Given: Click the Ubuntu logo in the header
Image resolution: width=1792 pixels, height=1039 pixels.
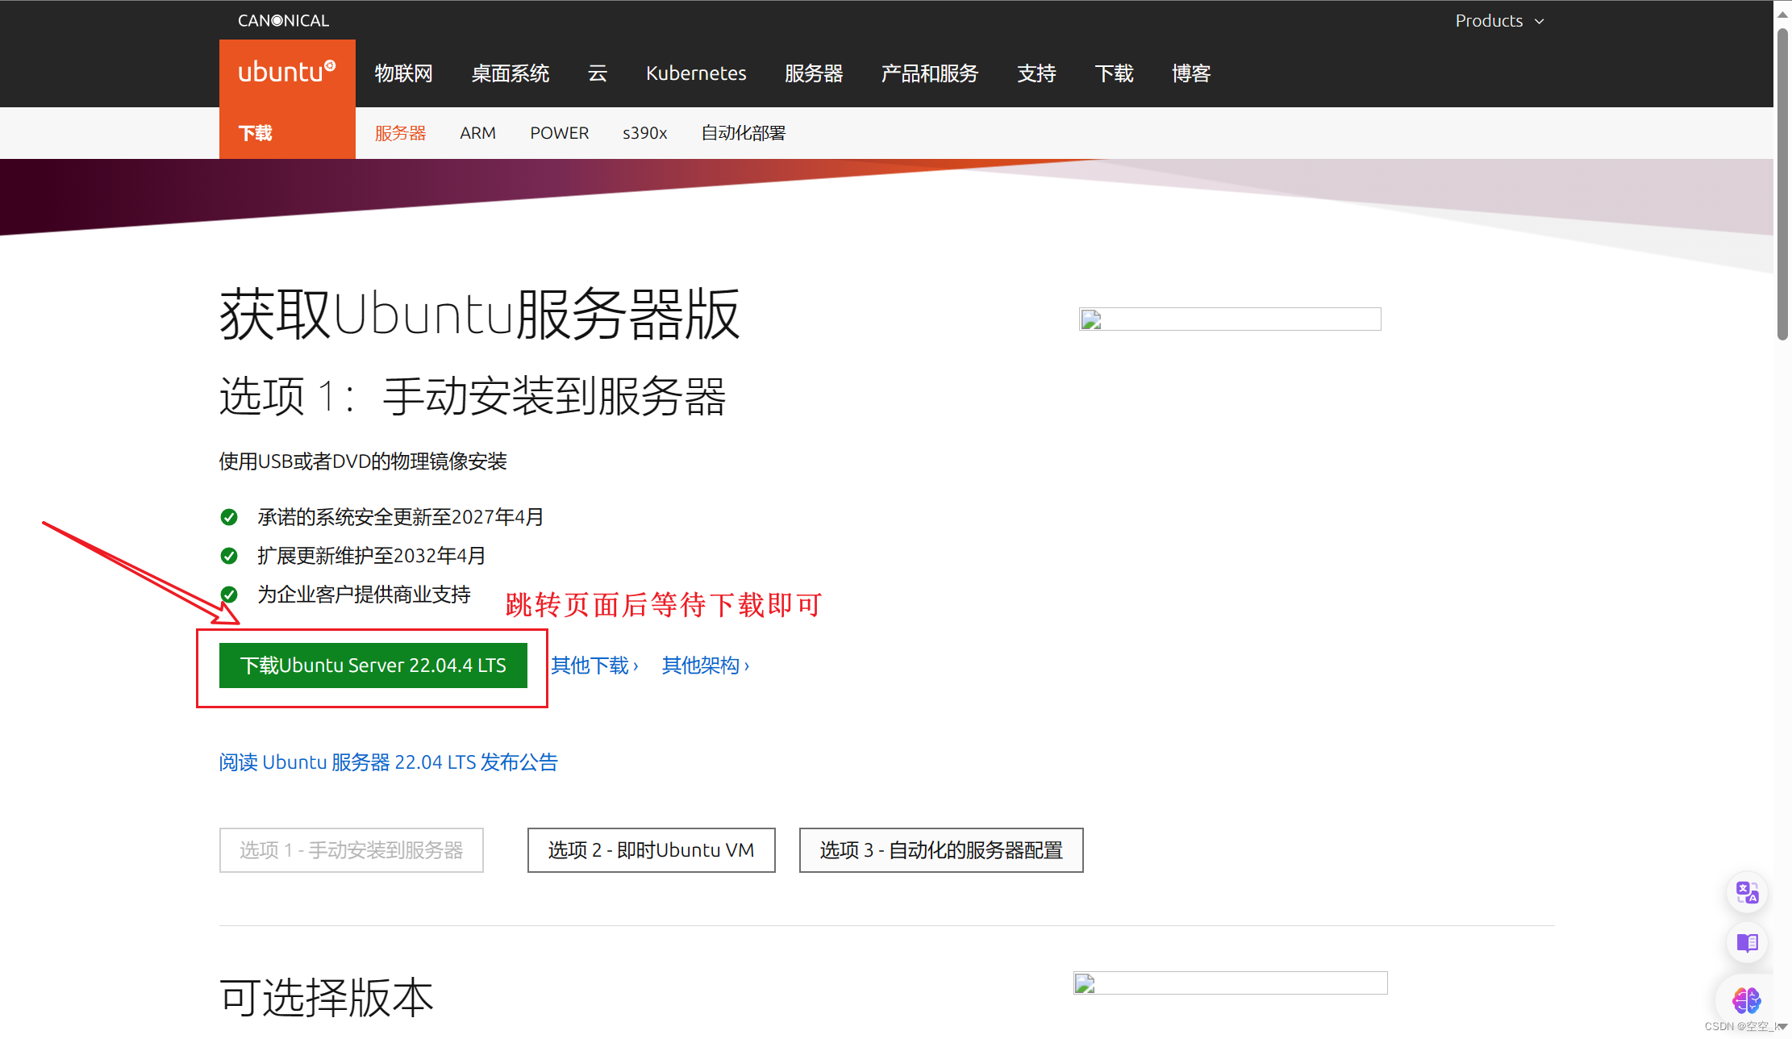Looking at the screenshot, I should click(287, 73).
